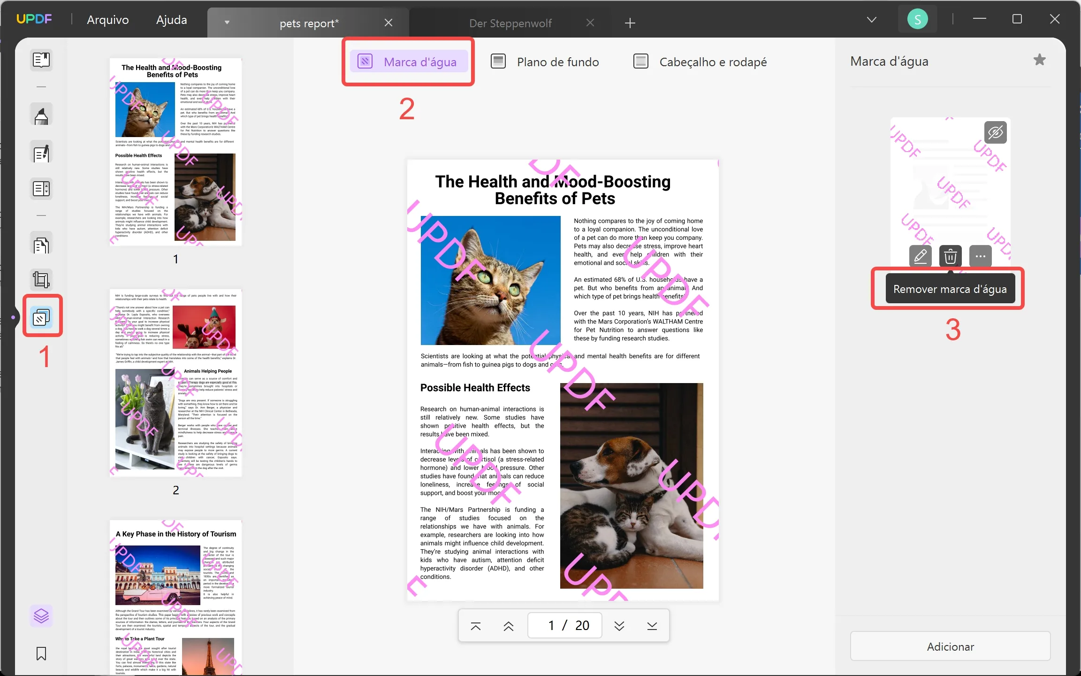The image size is (1081, 676).
Task: Click the pencil edit watermark icon
Action: (921, 256)
